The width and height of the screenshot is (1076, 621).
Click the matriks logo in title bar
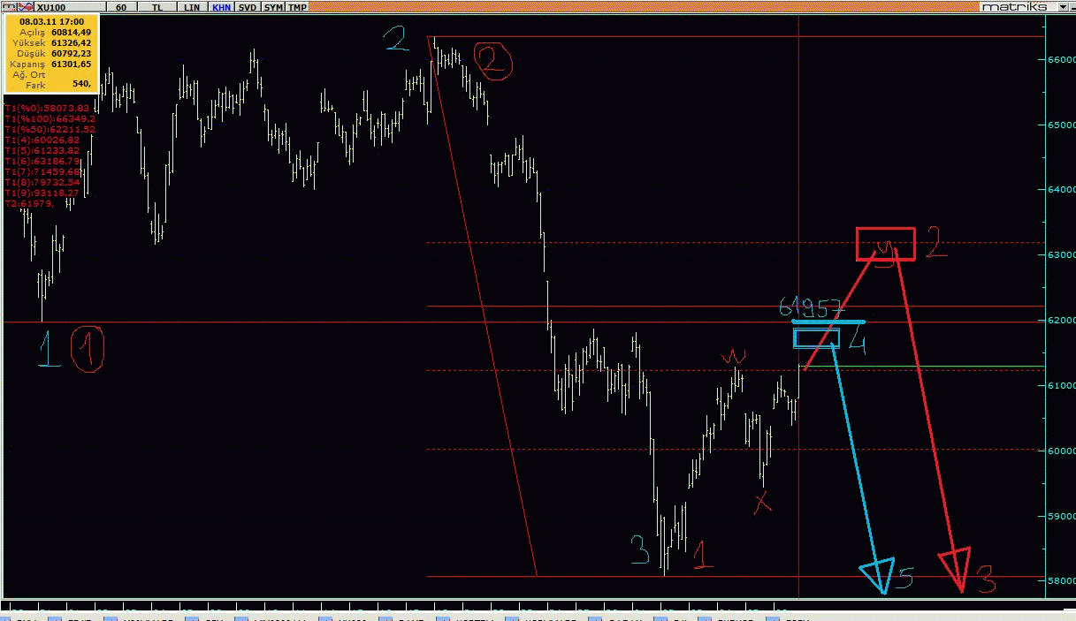pos(1013,7)
